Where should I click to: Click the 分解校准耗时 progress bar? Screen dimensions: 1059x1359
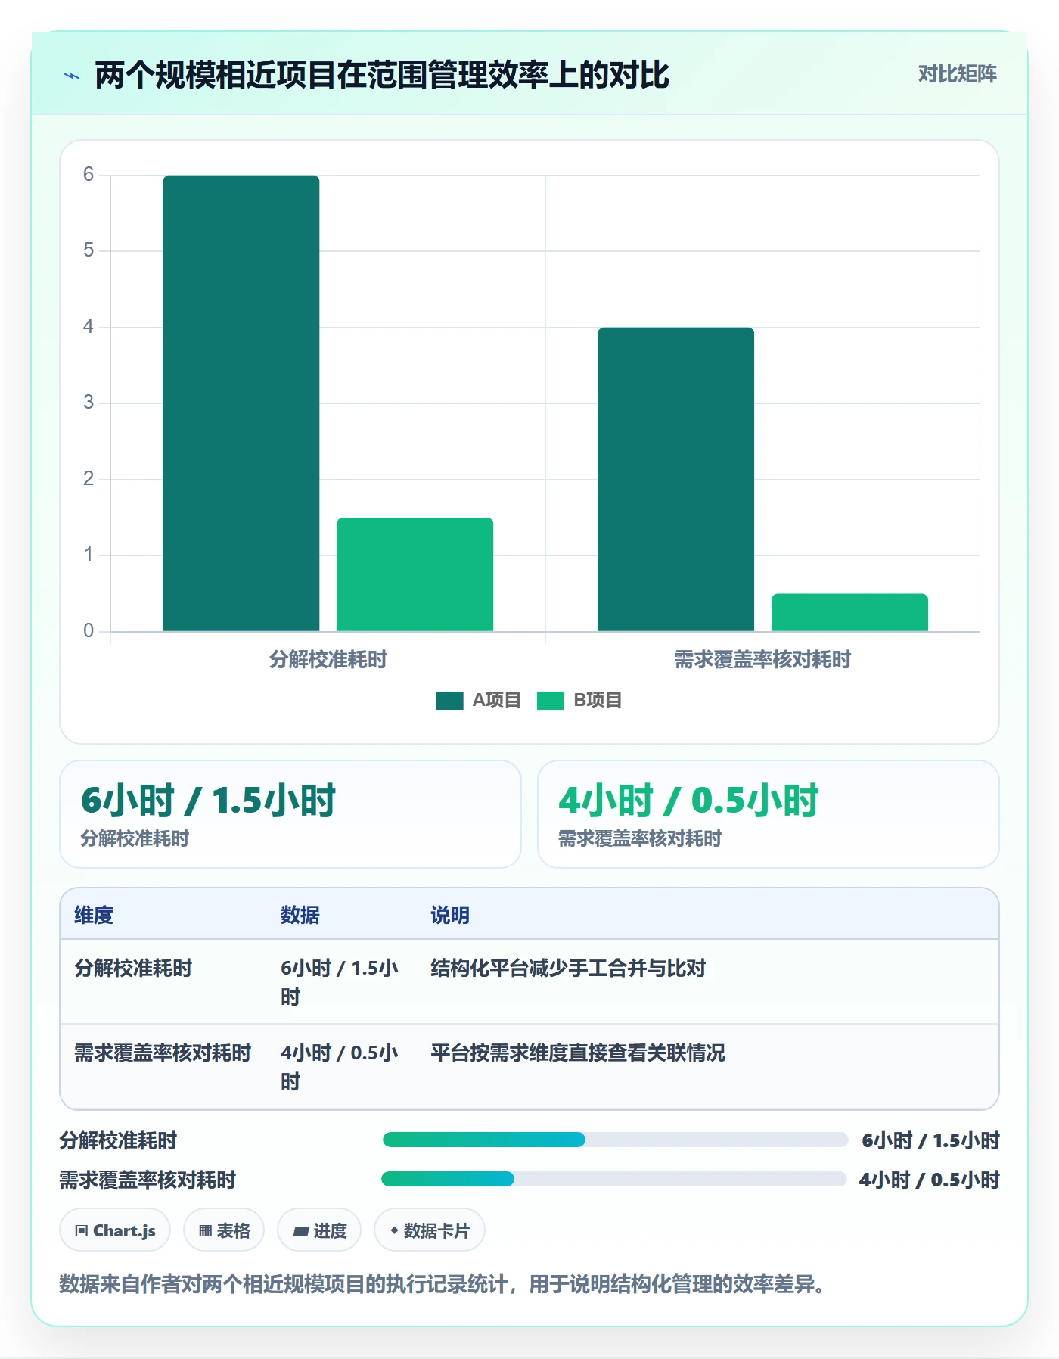615,1140
